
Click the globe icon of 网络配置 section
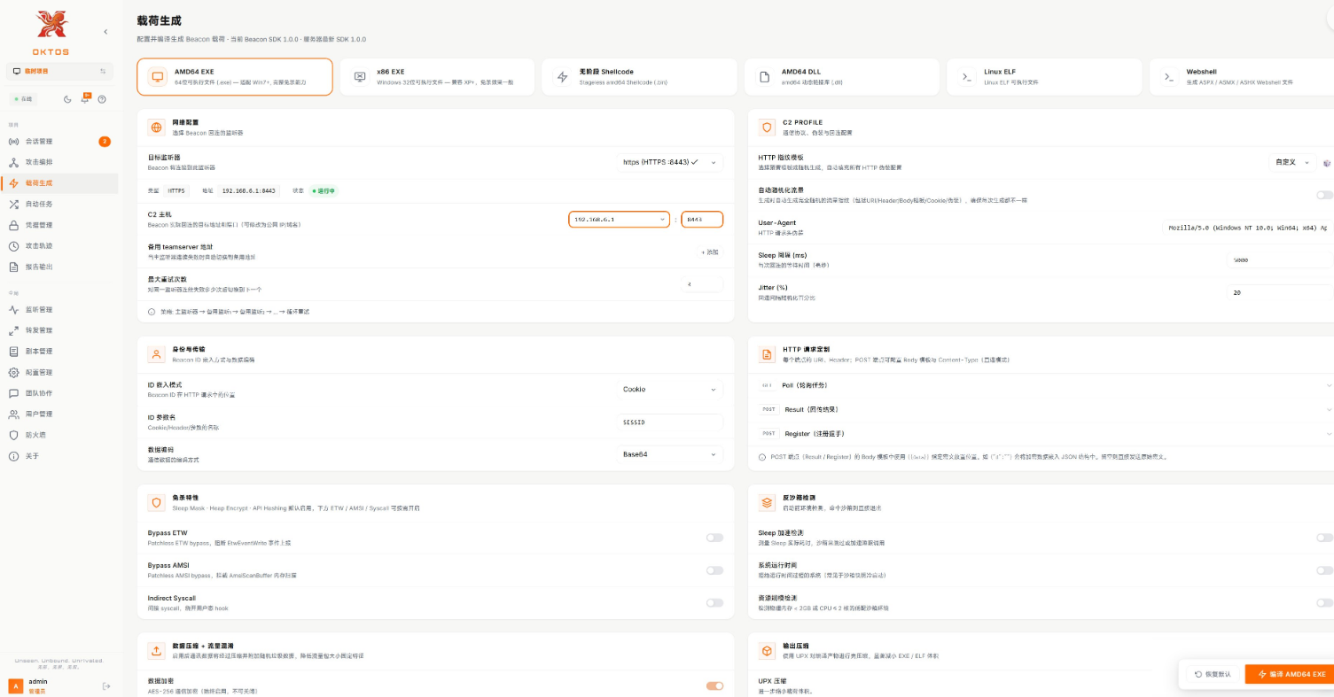point(157,128)
